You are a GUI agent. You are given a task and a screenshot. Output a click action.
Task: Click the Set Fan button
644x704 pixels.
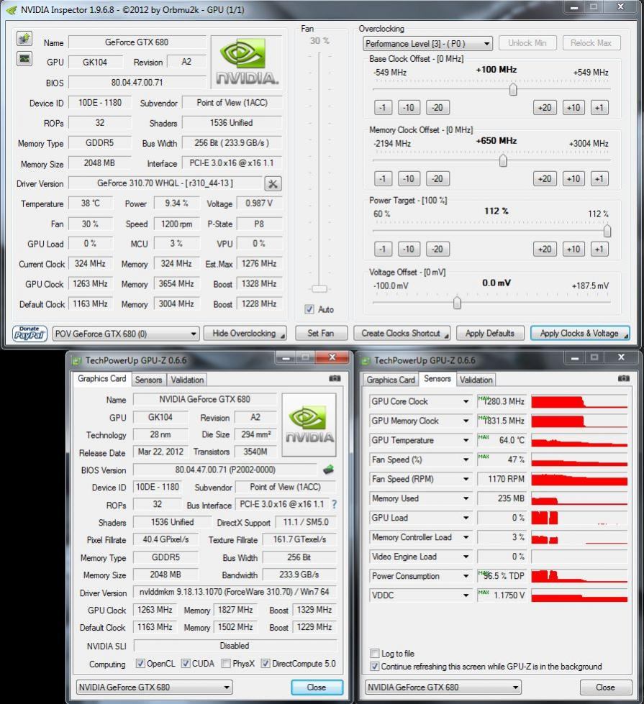click(x=321, y=333)
